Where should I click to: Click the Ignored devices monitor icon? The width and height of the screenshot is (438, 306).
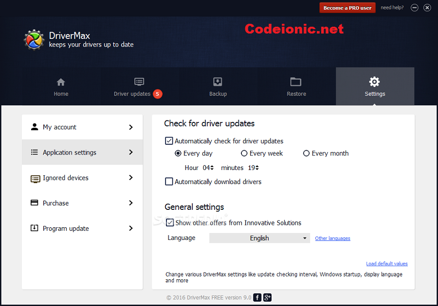(x=35, y=179)
